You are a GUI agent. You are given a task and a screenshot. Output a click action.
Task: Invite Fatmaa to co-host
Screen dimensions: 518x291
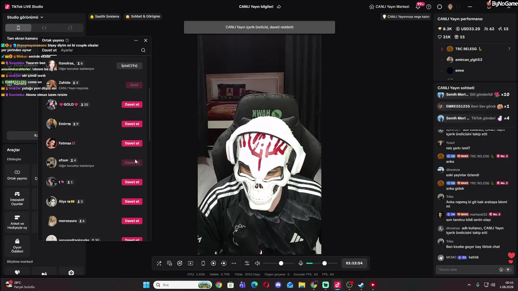[x=132, y=143]
